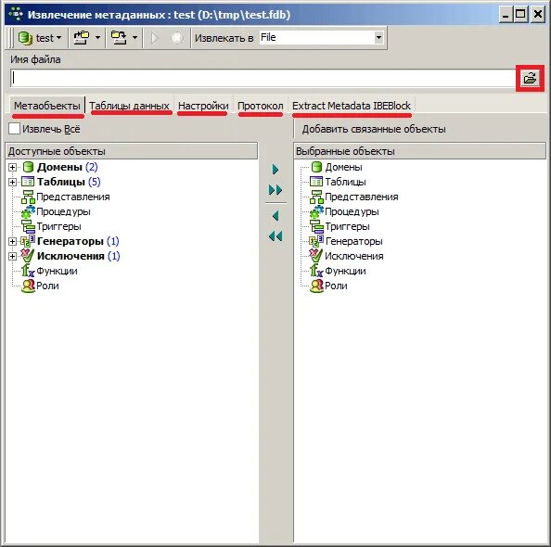The height and width of the screenshot is (547, 551).
Task: Click the Домены cylinder icon in available objects
Action: (x=28, y=167)
